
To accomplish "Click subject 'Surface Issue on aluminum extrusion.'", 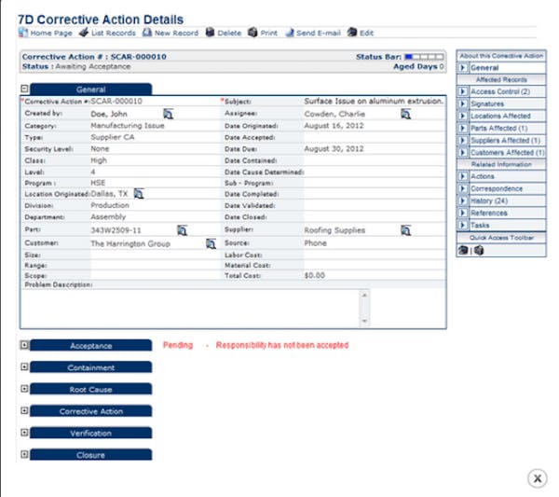I will (374, 102).
